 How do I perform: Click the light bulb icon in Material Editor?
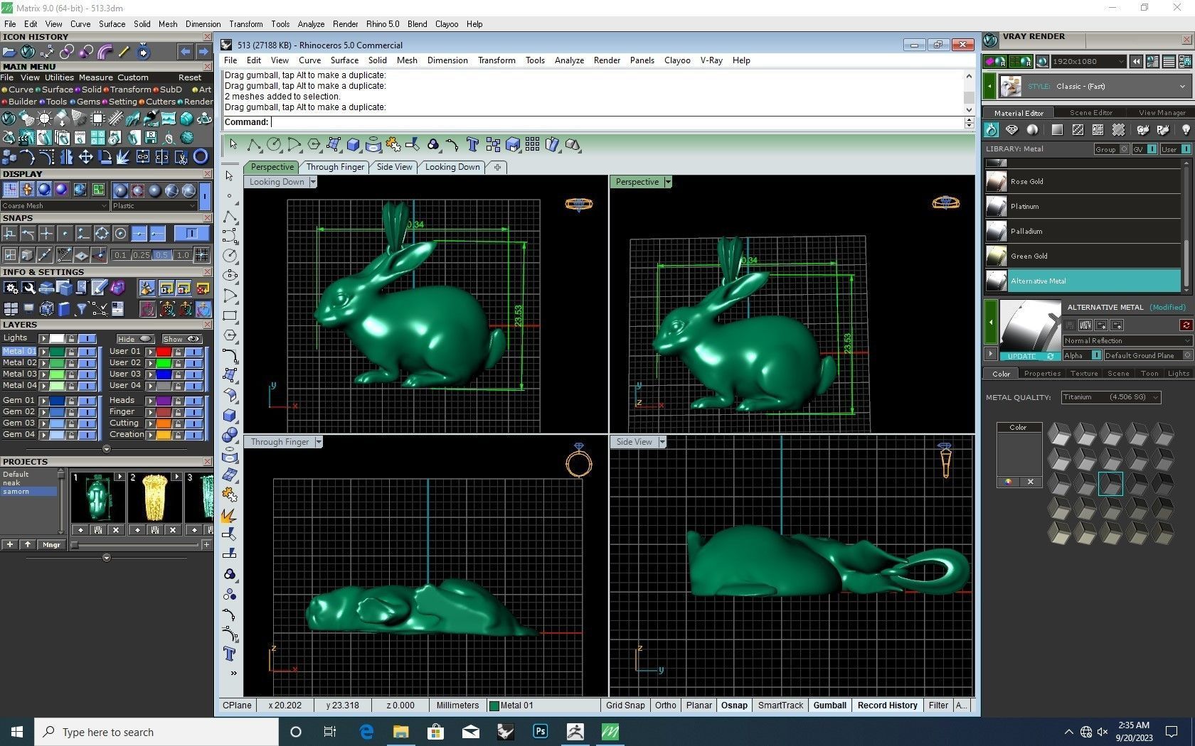[x=1186, y=129]
